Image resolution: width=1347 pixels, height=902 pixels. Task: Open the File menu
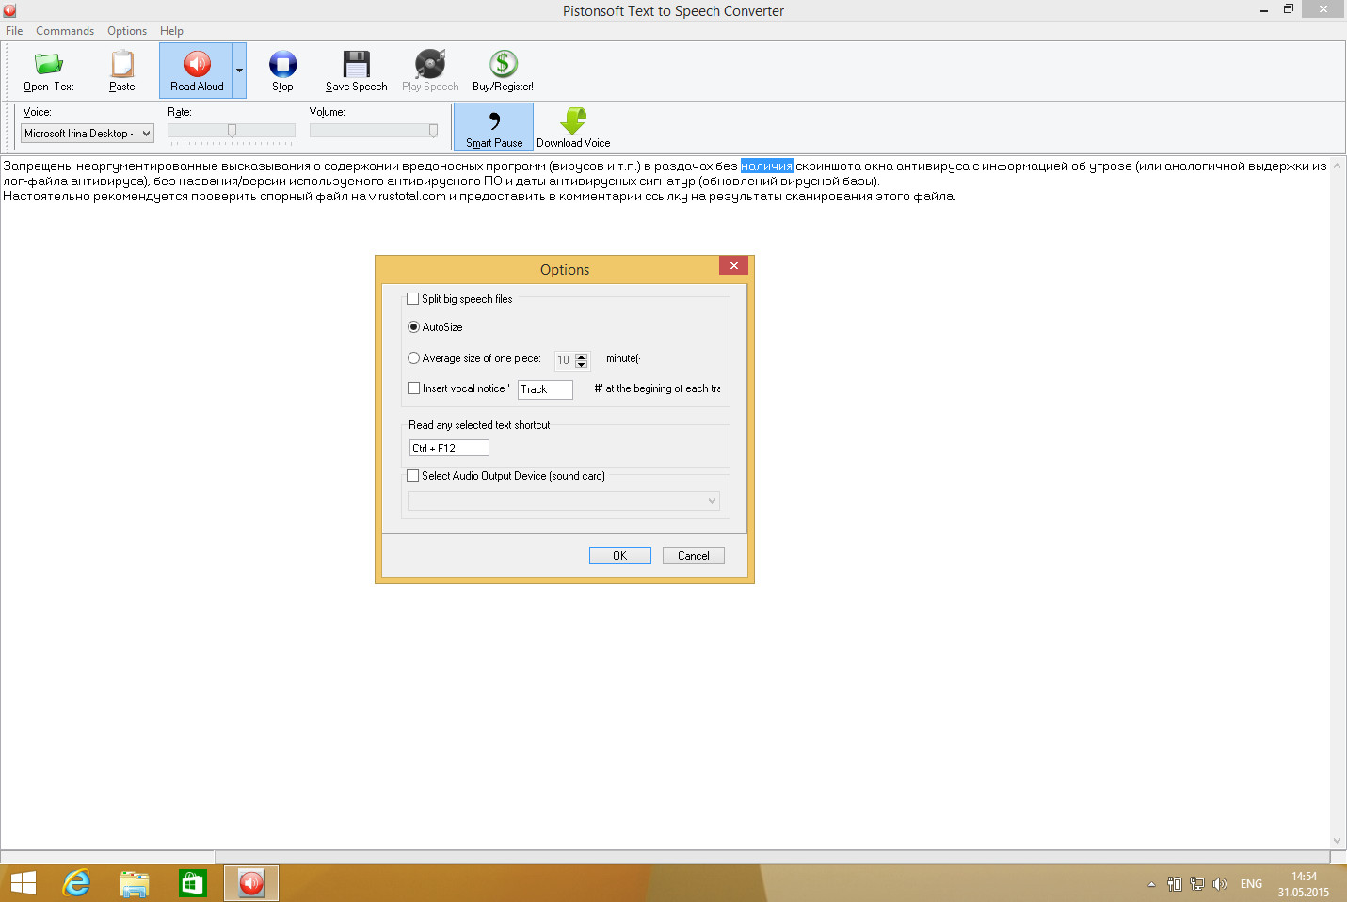pos(14,31)
